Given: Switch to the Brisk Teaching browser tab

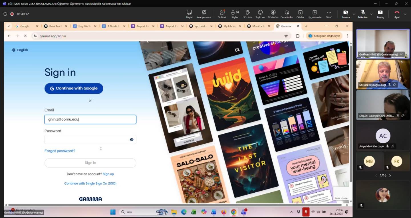Looking at the screenshot, I should (x=55, y=26).
